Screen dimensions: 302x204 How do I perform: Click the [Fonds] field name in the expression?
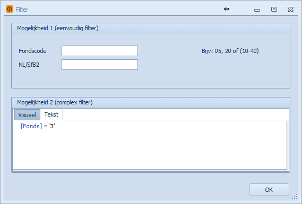[31, 126]
